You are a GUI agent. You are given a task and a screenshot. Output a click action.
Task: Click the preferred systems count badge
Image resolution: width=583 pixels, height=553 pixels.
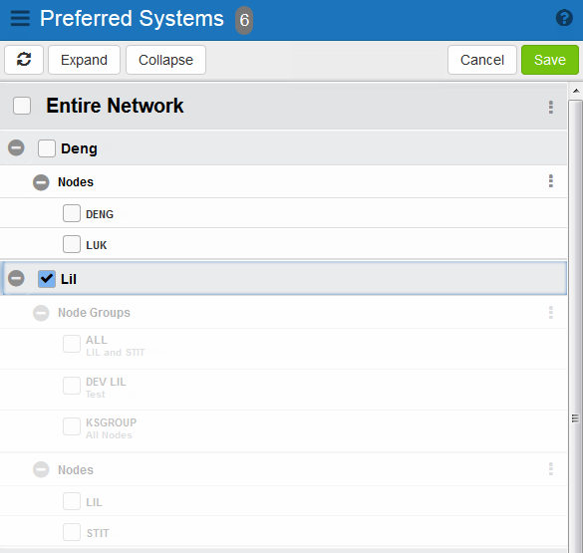pyautogui.click(x=244, y=20)
